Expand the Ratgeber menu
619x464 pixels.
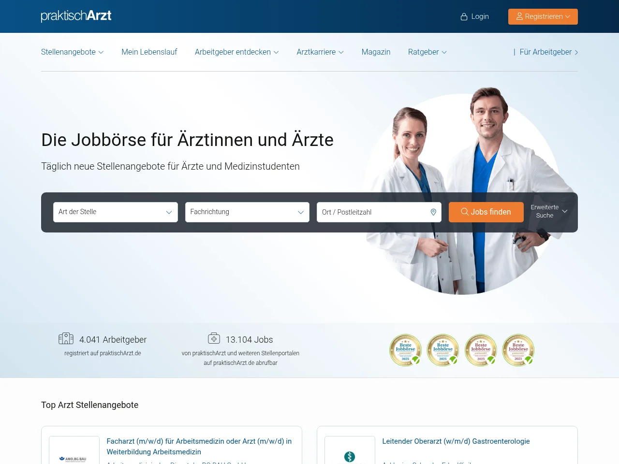coord(427,52)
